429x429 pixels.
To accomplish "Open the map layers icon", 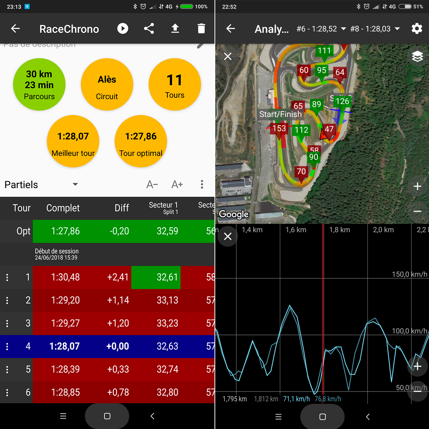I will [x=417, y=56].
